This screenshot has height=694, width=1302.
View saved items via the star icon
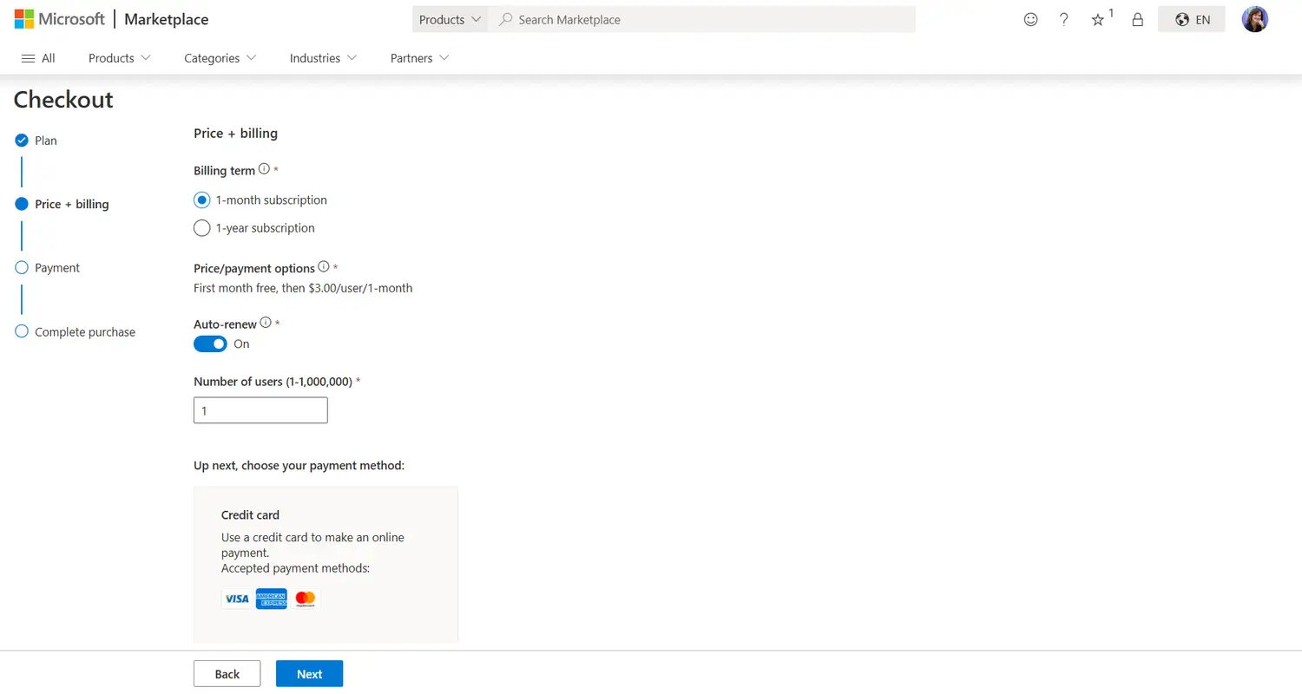tap(1097, 19)
